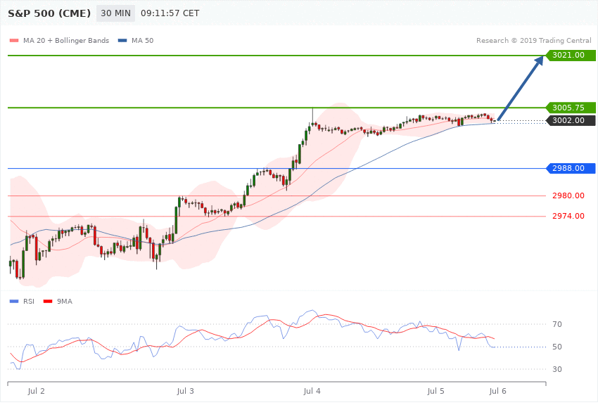Click the blue upward arrow head
Screen dimensions: 598x405
click(539, 60)
